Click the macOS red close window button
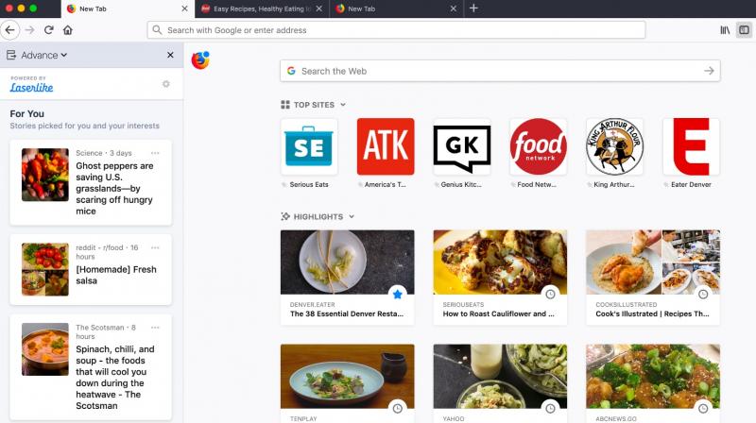This screenshot has width=756, height=423. tap(9, 8)
